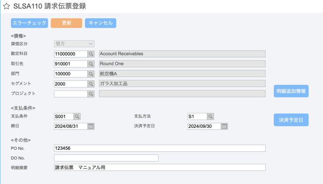This screenshot has width=323, height=184.
Task: Focus the 支払条件 field S001
Action: pyautogui.click(x=64, y=117)
